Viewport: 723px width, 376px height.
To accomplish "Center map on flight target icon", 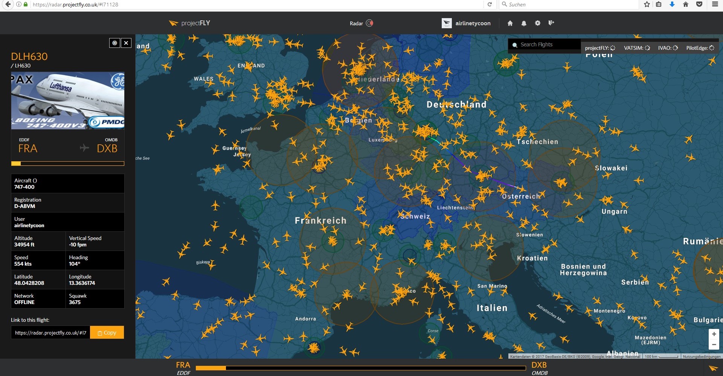I will 114,43.
